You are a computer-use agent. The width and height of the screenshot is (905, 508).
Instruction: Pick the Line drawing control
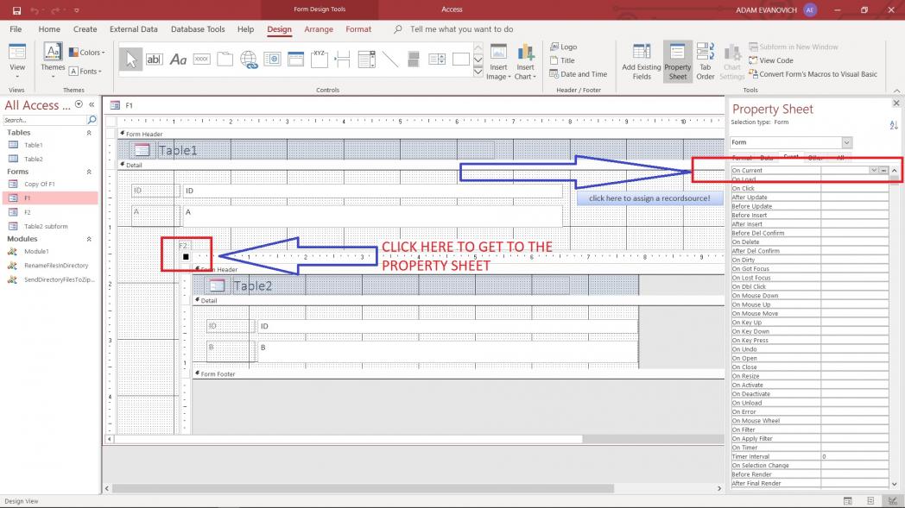click(390, 60)
